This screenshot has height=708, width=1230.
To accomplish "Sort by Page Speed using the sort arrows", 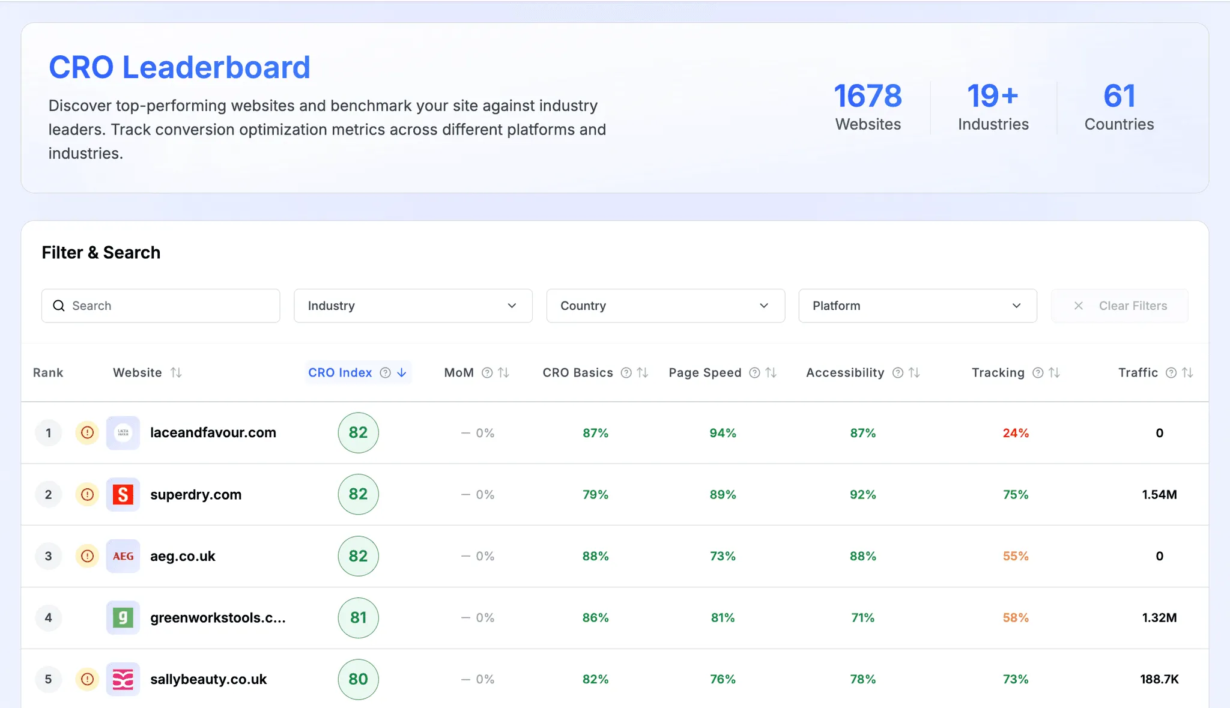I will click(771, 373).
